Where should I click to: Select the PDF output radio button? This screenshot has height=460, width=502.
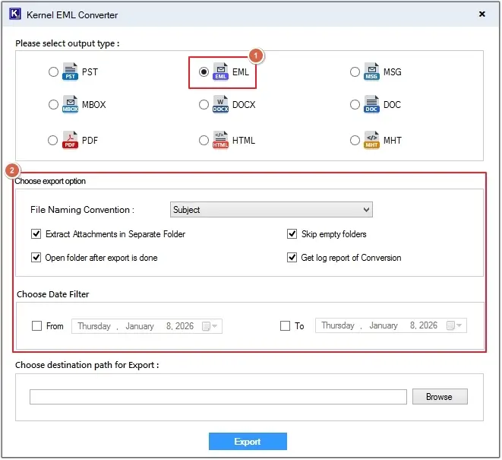pyautogui.click(x=53, y=141)
